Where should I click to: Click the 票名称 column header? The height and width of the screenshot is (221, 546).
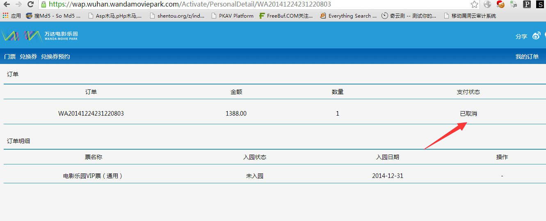coord(94,157)
